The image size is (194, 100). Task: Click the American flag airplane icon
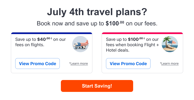tap(80, 44)
